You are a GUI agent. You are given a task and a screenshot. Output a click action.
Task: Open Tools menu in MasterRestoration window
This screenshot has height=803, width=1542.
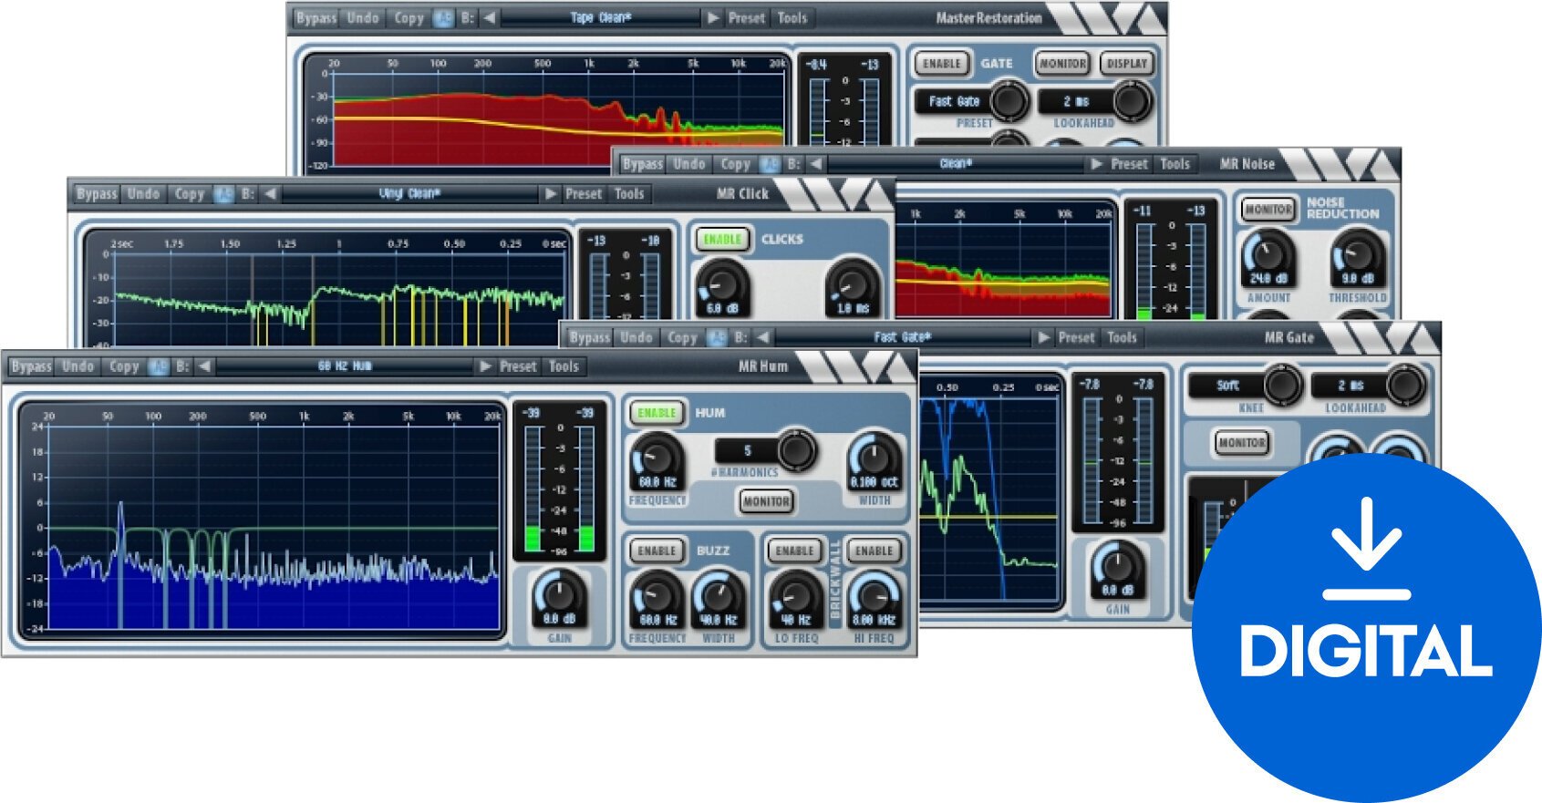pyautogui.click(x=792, y=18)
